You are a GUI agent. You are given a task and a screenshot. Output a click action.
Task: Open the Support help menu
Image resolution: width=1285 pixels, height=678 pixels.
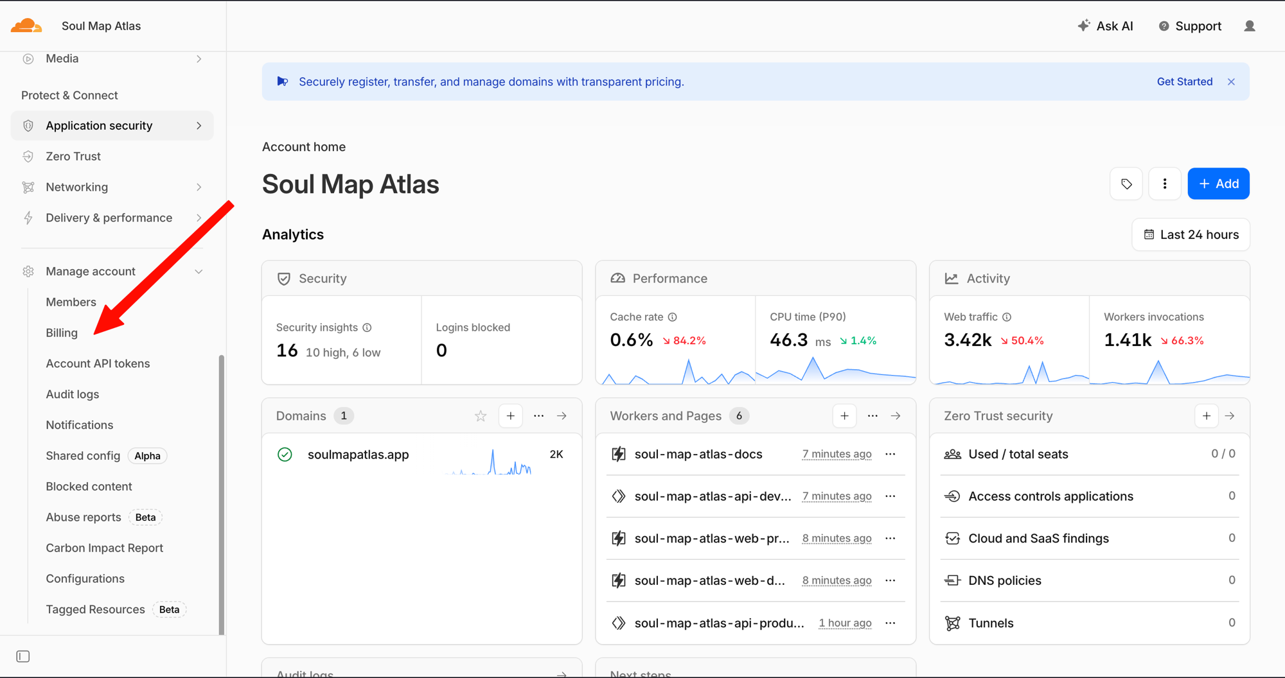pyautogui.click(x=1190, y=26)
